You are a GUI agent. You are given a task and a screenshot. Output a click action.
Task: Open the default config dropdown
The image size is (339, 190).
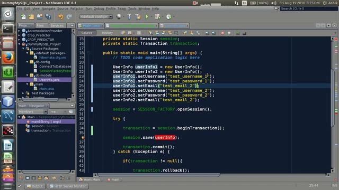tap(96, 16)
